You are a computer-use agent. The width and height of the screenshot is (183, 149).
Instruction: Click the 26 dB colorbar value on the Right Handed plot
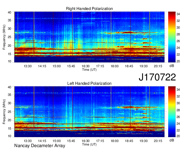click(178, 41)
